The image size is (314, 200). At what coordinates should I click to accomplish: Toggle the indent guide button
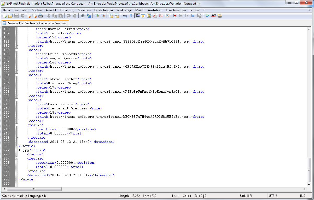[137, 16]
